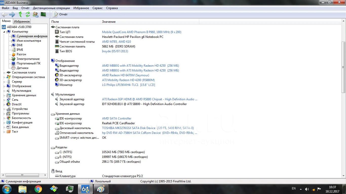Click the Безопасность shield icon

(9, 118)
